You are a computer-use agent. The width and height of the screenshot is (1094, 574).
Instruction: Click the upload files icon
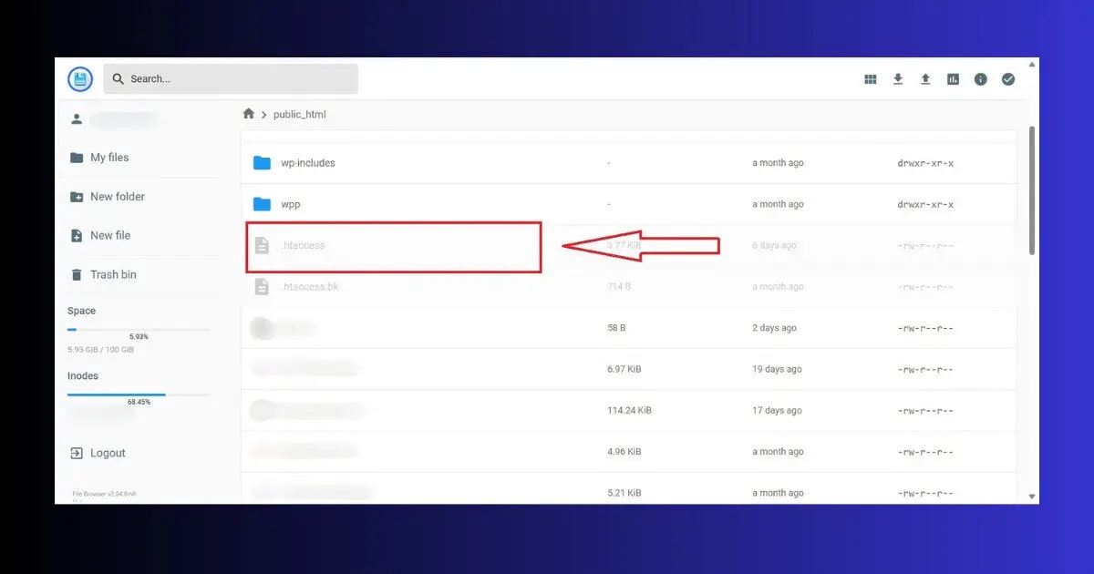click(x=925, y=79)
